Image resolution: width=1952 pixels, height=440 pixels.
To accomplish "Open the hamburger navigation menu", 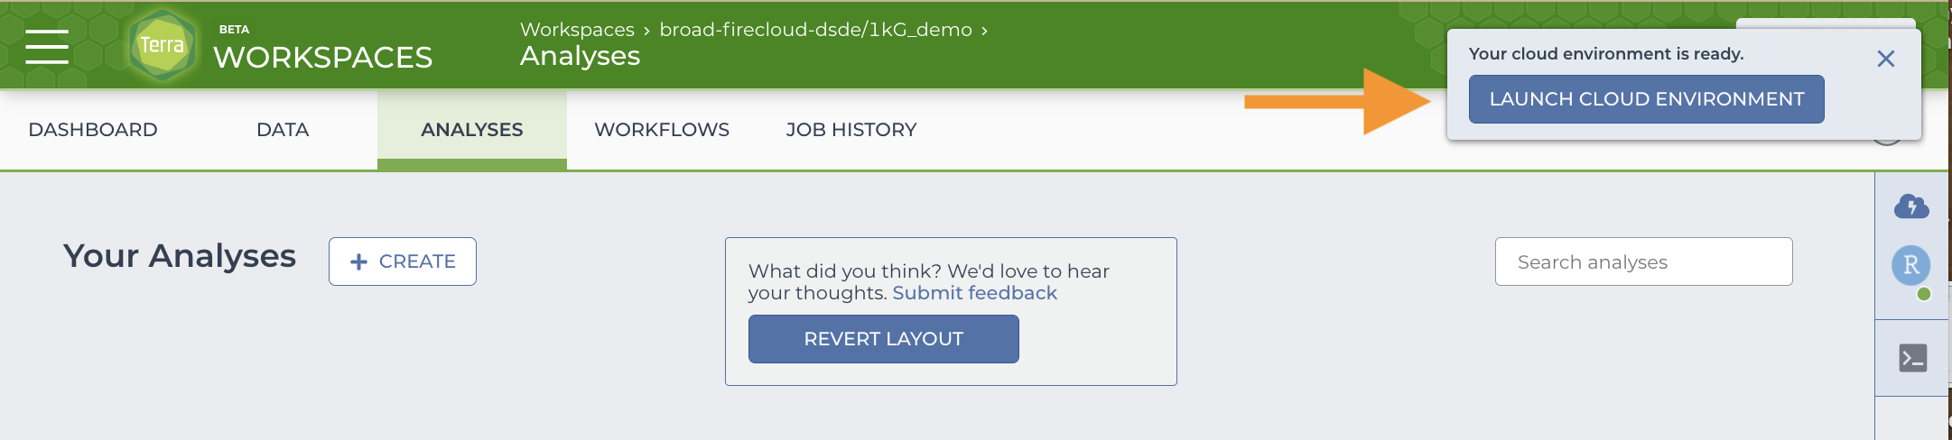I will pos(47,46).
